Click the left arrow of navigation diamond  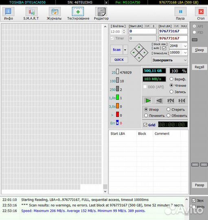point(134,53)
